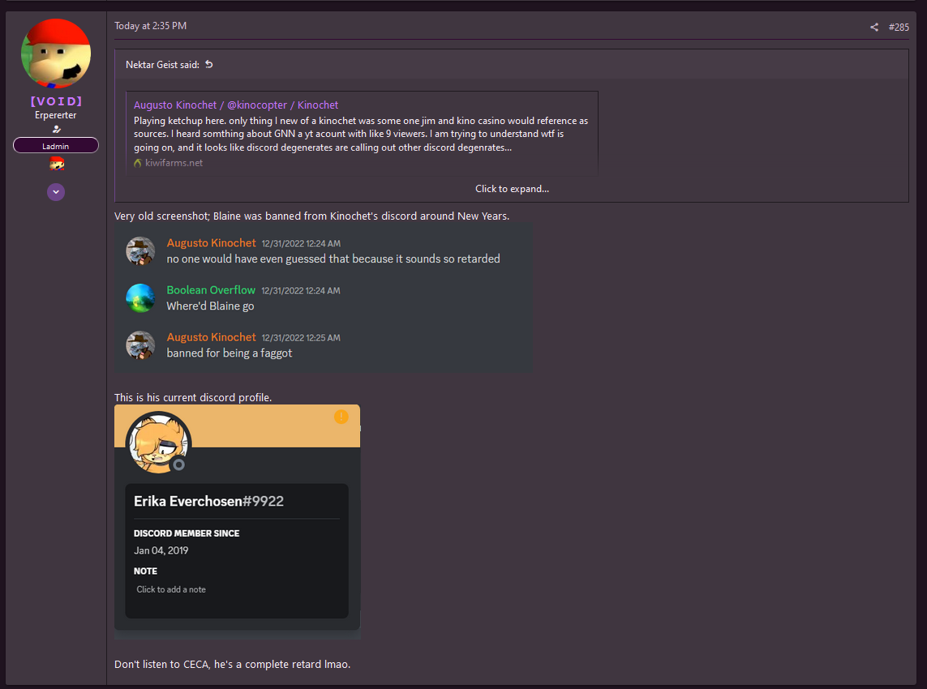Click the Boolean Overflow avatar in chat screenshot
The image size is (927, 689).
140,297
